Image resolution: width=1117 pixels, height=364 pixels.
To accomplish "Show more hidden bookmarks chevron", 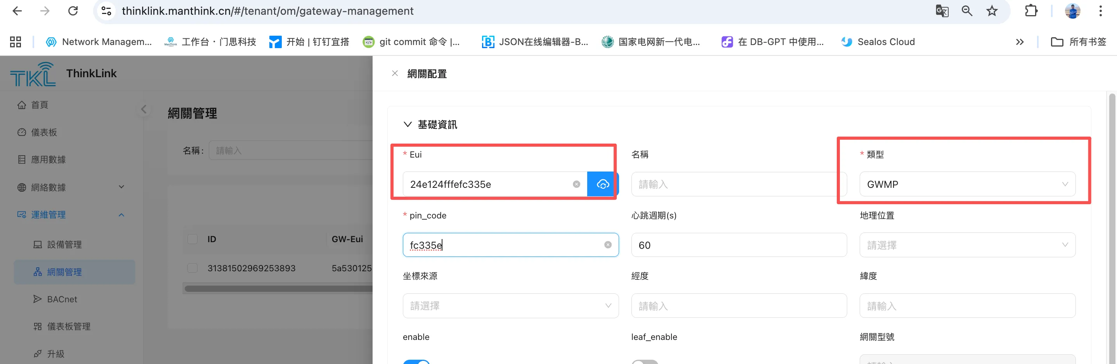I will point(1020,42).
